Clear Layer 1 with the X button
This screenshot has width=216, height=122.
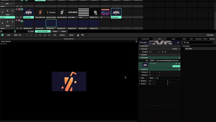[2, 23]
